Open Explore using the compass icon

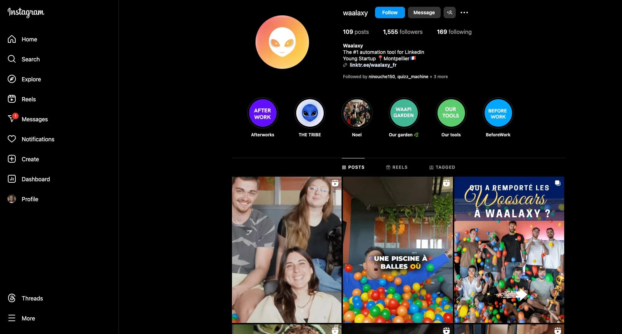coord(12,79)
